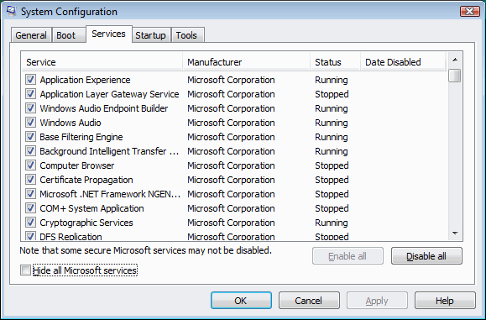Screen dimensions: 486x320
Task: Select the Cryptographic Services row name
Action: (86, 223)
